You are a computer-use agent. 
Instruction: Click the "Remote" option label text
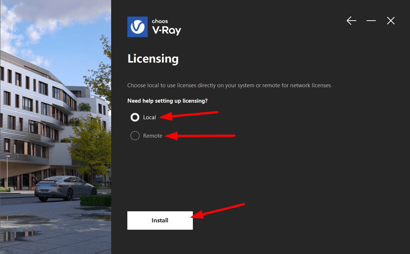point(153,136)
